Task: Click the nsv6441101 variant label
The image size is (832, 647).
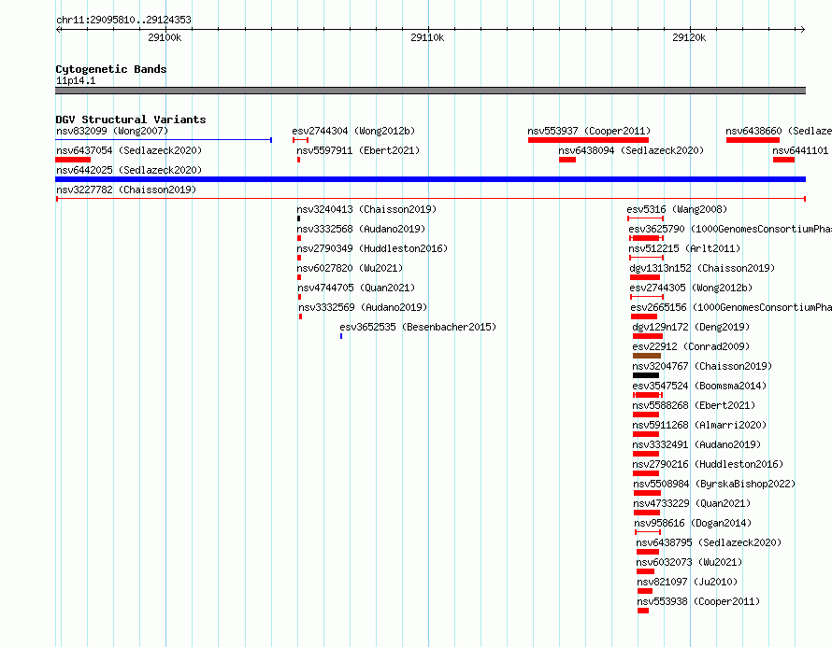Action: (x=800, y=150)
